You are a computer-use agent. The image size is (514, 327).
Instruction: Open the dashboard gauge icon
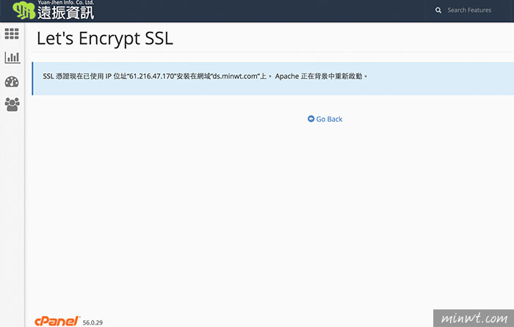[x=12, y=81]
